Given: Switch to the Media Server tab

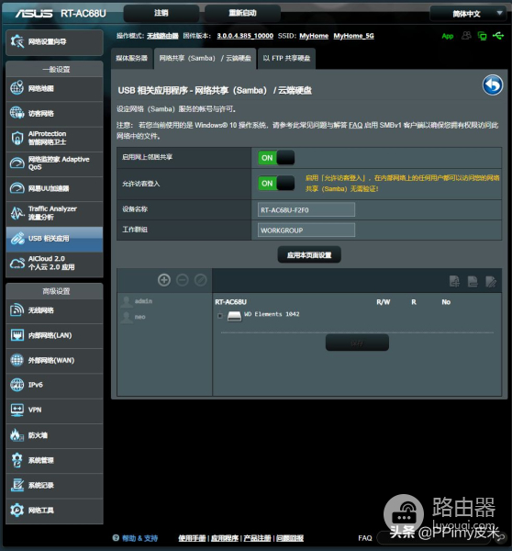Looking at the screenshot, I should 132,59.
